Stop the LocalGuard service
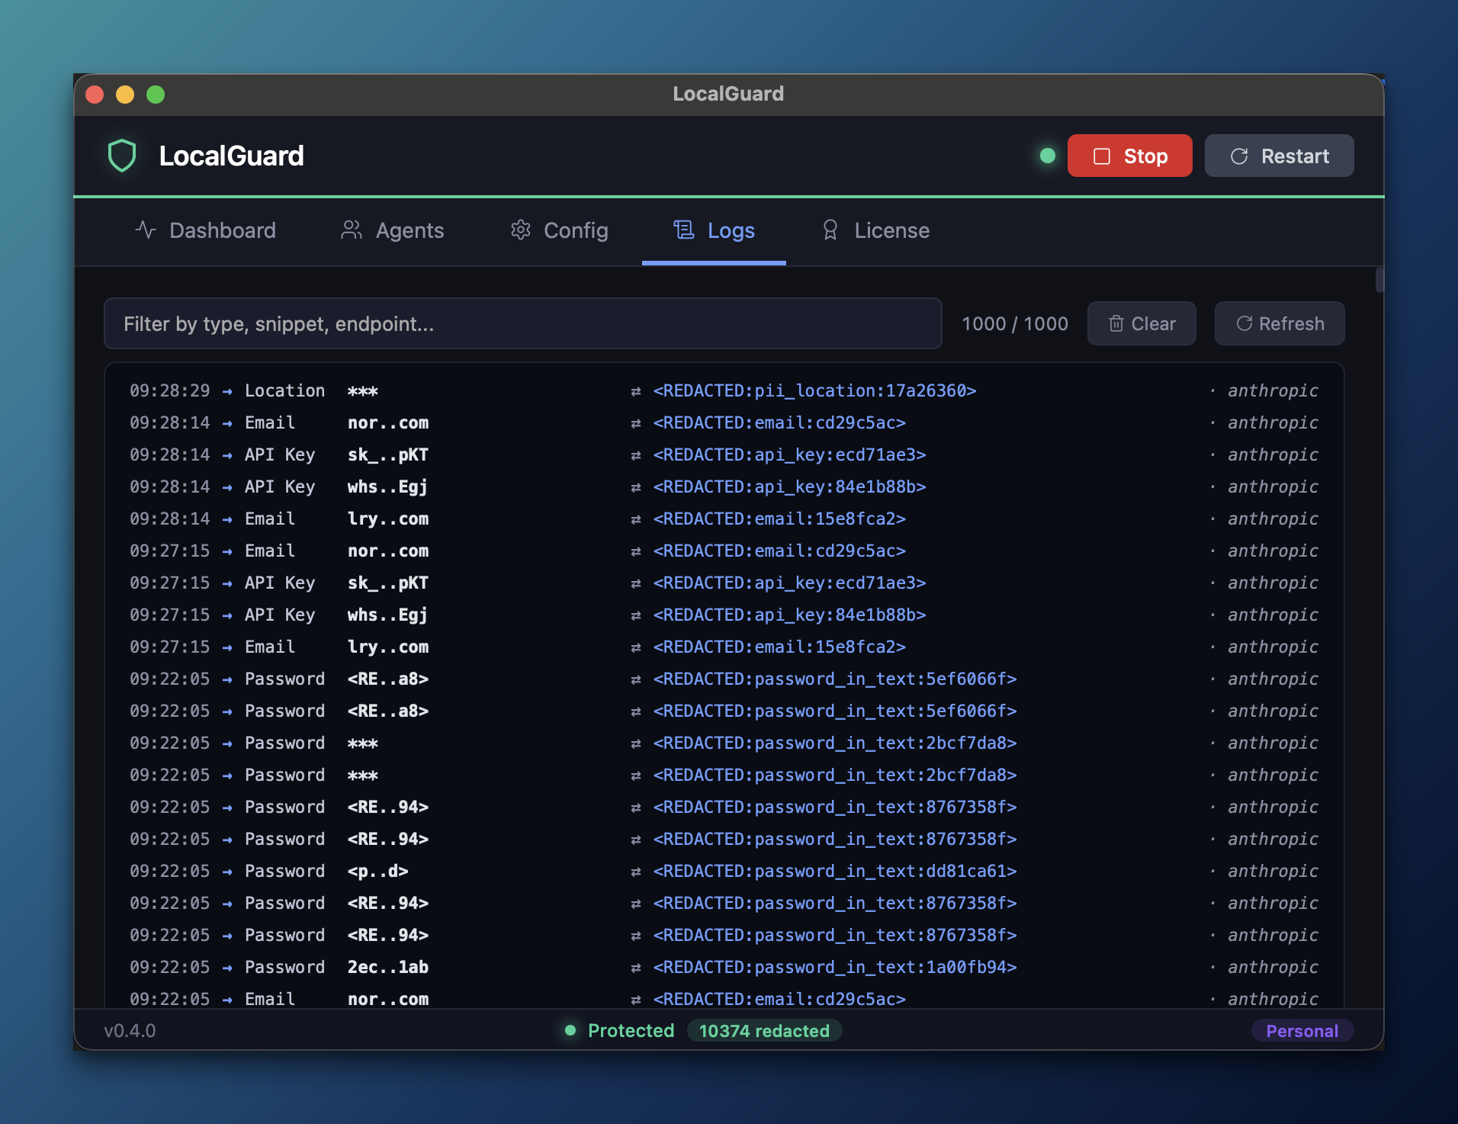The height and width of the screenshot is (1124, 1458). coord(1129,156)
